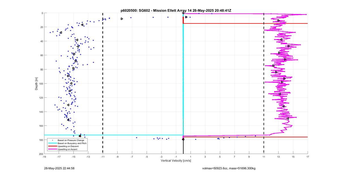Click depth axis tick label '20'
Image resolution: width=340 pixels, height=173 pixels.
(x=41, y=27)
